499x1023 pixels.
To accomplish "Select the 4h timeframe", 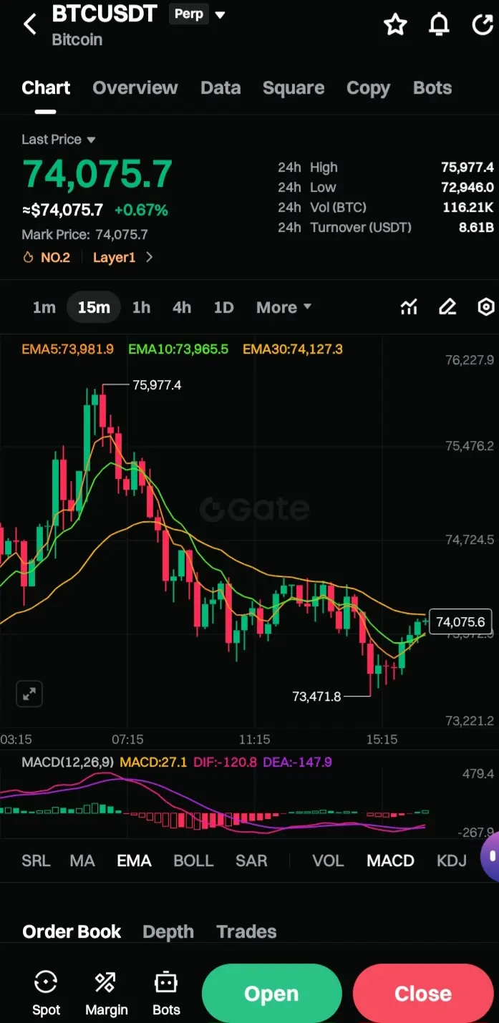I will [182, 307].
